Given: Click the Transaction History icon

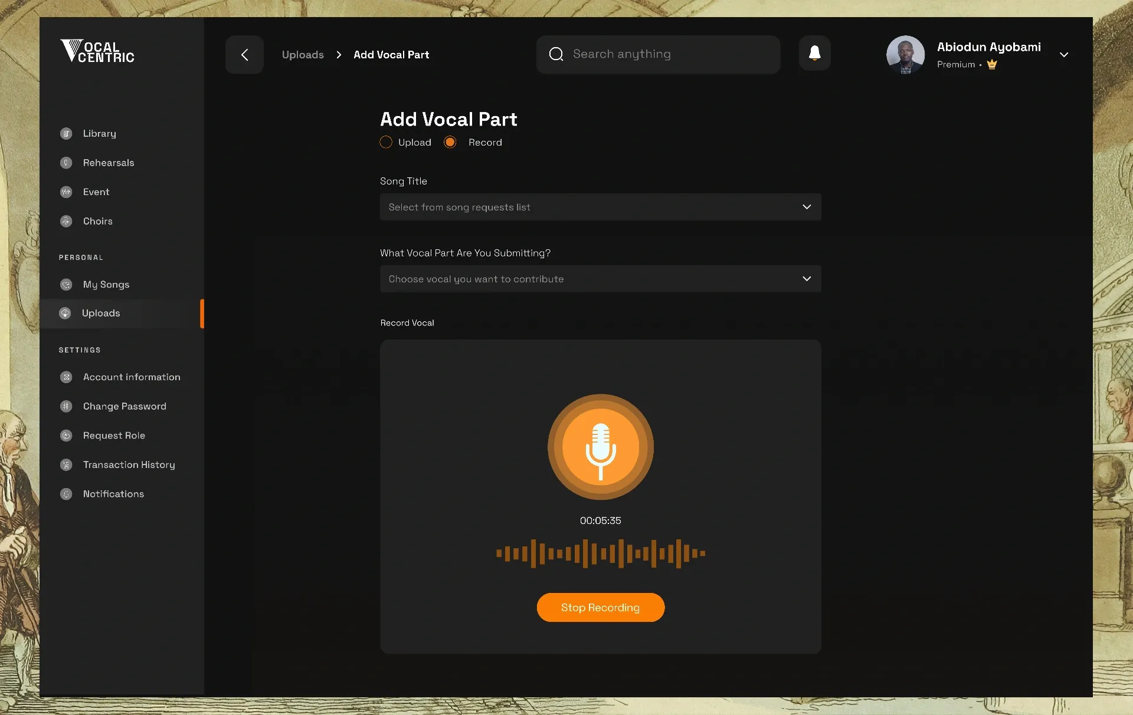Looking at the screenshot, I should tap(66, 465).
